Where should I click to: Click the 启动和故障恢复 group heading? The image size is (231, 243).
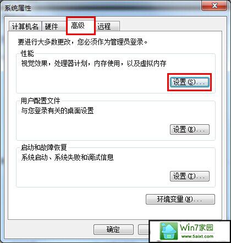44,147
